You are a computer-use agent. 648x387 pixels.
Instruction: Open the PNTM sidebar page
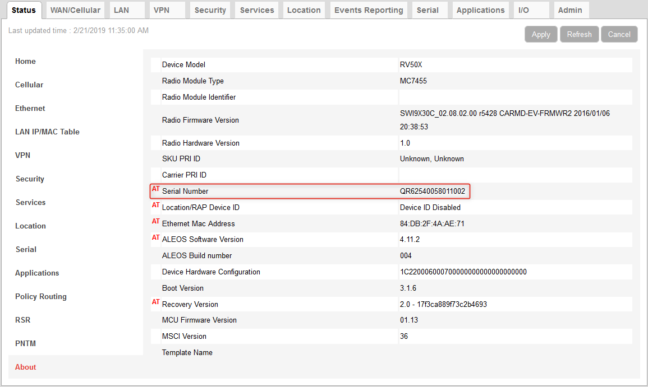[x=25, y=343]
